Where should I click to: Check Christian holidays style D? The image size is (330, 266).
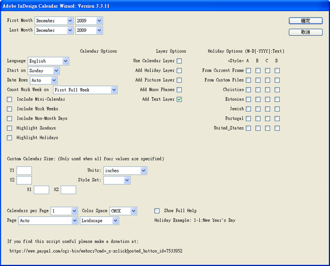coord(277,90)
